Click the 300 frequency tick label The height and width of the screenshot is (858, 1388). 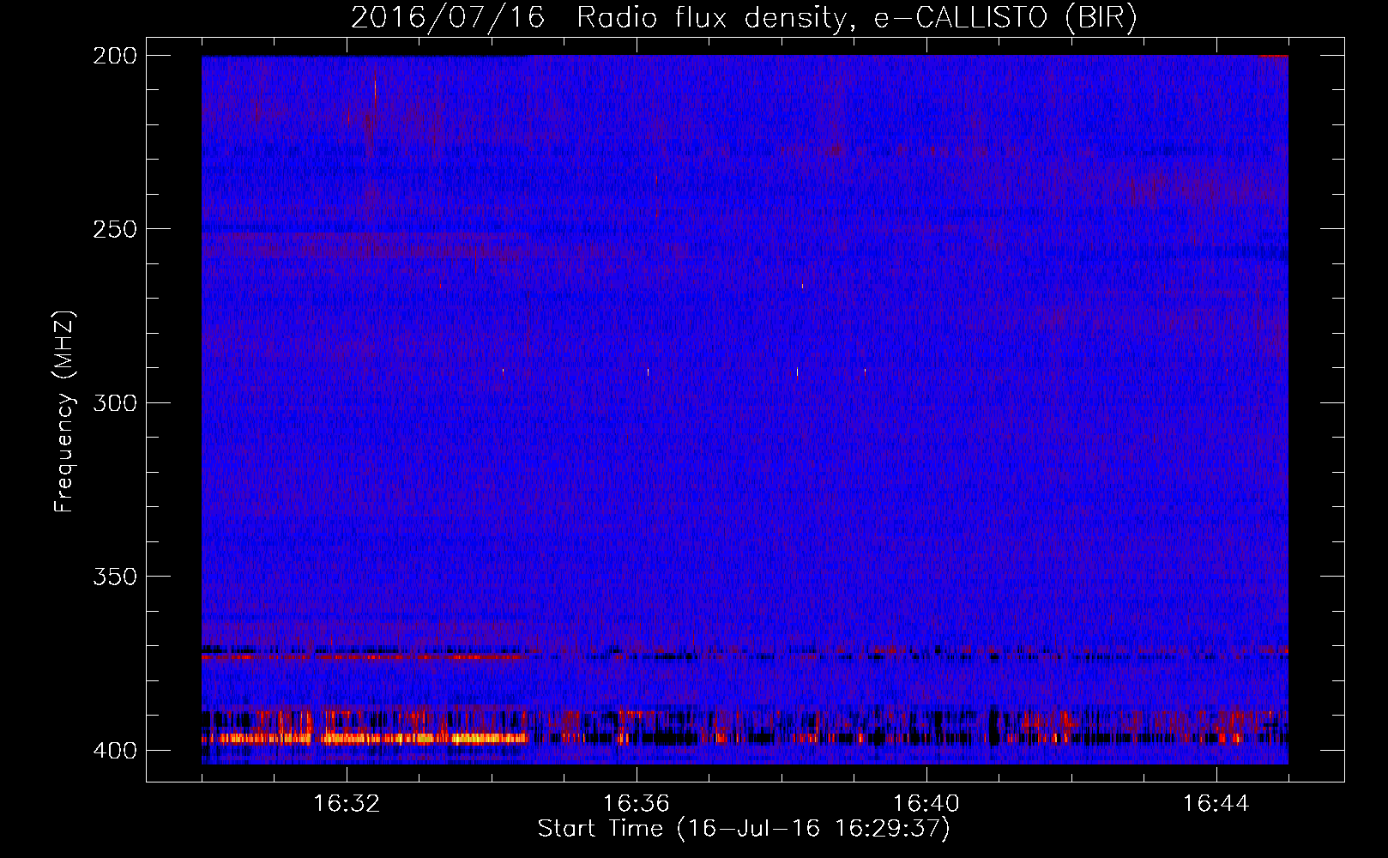pyautogui.click(x=115, y=402)
